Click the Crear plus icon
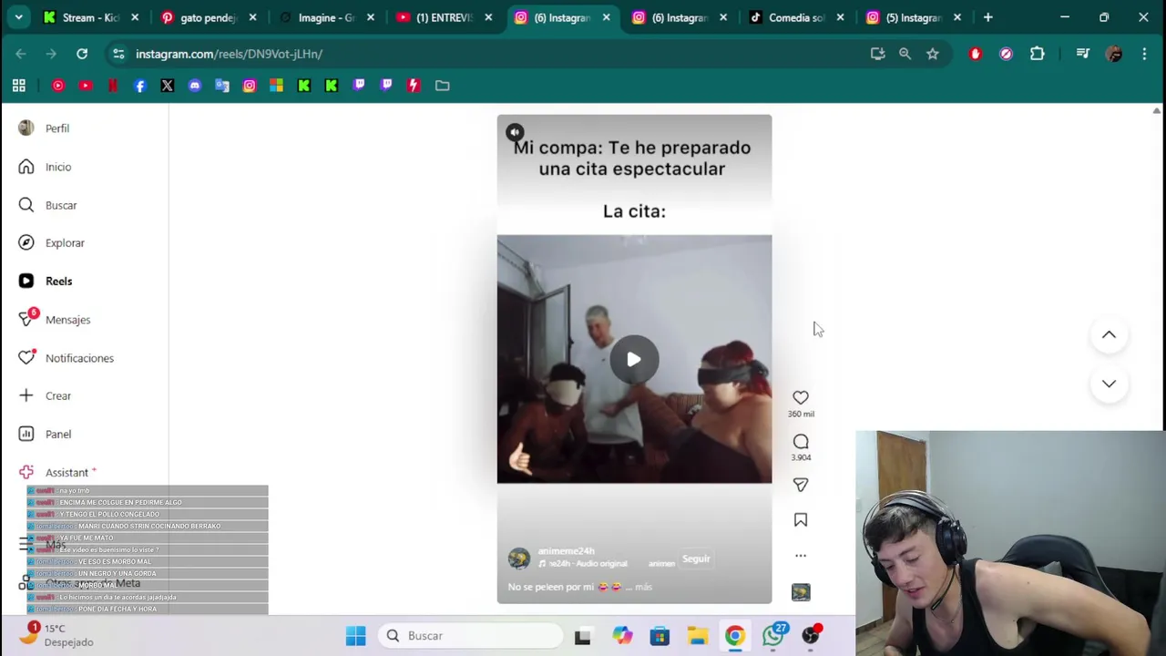1166x656 pixels. (x=26, y=396)
